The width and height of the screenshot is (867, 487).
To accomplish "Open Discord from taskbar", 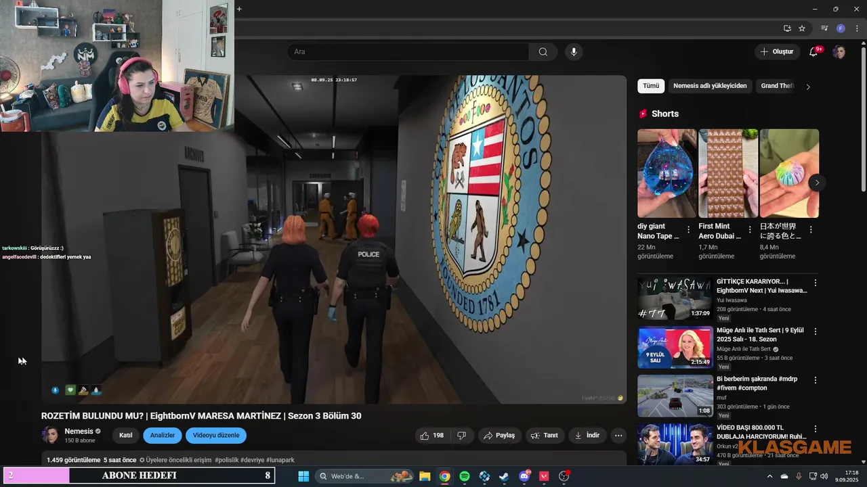I will point(524,476).
